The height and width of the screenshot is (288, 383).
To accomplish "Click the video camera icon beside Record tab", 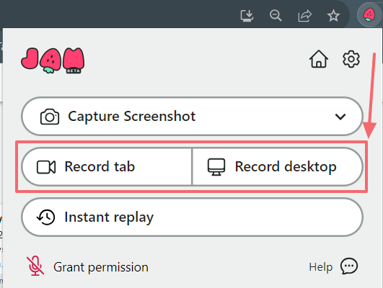I will (46, 167).
